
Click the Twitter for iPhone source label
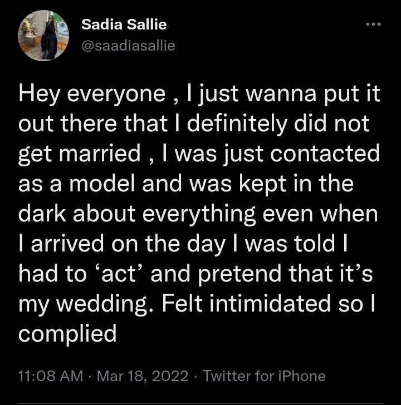264,376
